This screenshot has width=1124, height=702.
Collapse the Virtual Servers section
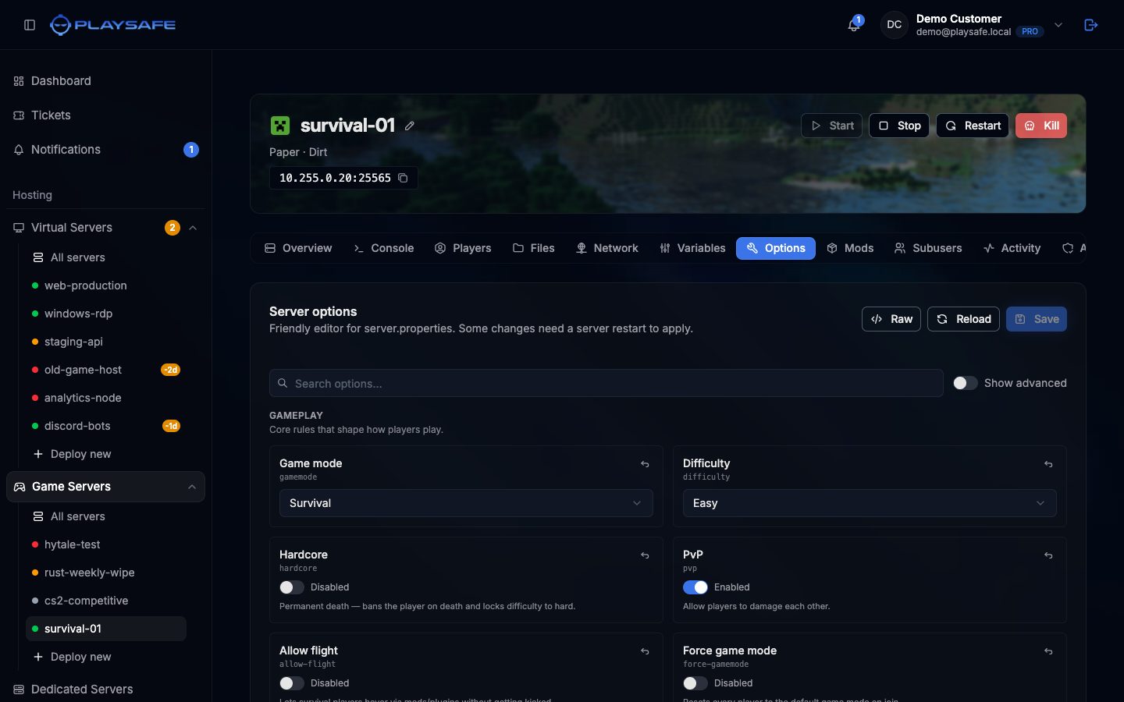(x=193, y=228)
